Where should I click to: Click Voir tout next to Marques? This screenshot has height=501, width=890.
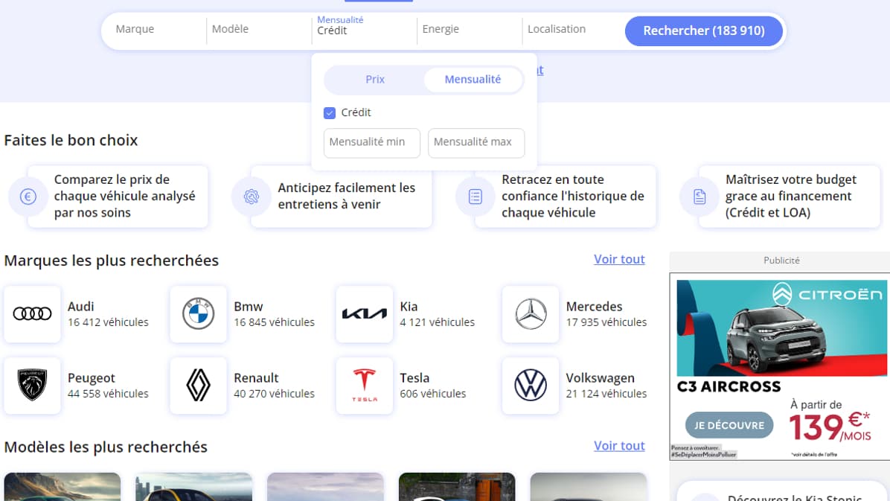(618, 259)
